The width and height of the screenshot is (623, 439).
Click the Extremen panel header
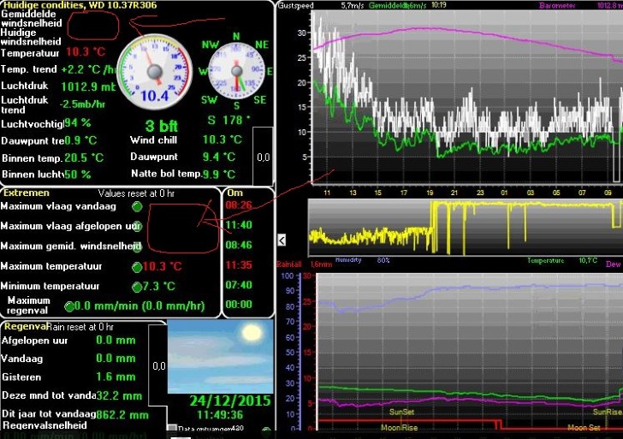27,193
